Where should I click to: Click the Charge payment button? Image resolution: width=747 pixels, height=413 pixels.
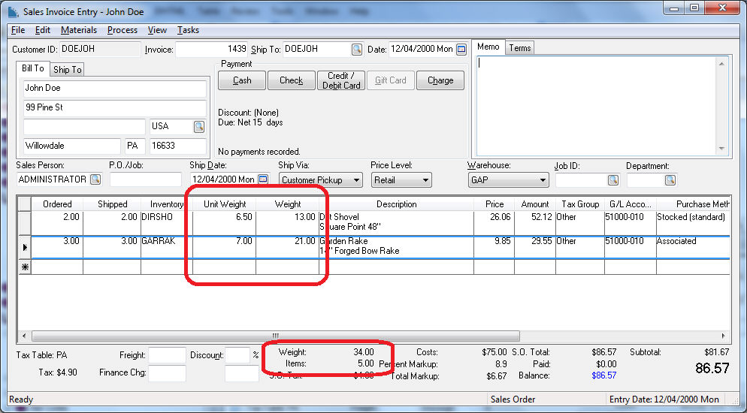[x=440, y=80]
